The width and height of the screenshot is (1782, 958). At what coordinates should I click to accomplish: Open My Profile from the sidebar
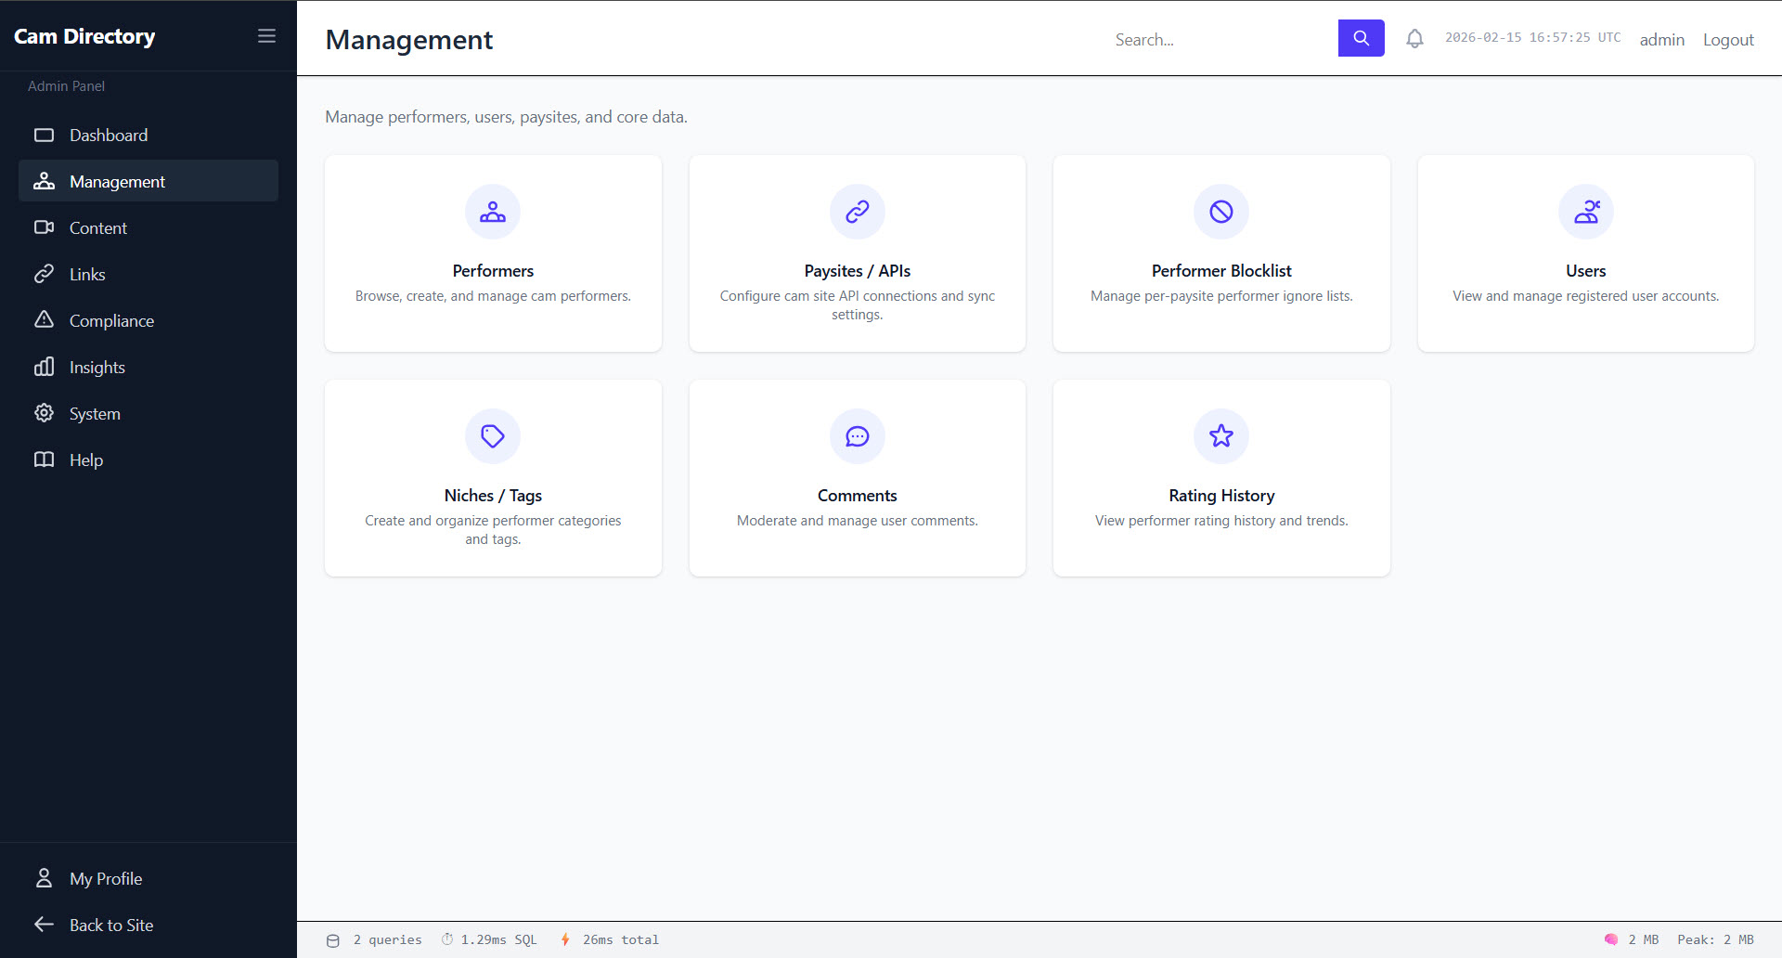[106, 879]
